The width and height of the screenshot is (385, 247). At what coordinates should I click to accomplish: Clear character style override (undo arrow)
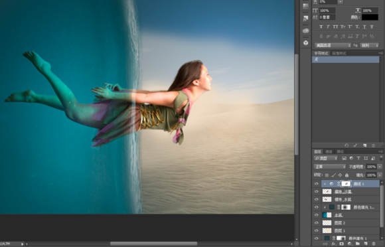click(x=346, y=145)
